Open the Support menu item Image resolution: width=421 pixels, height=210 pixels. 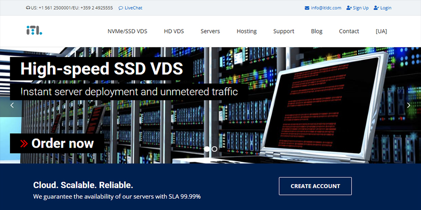(283, 31)
